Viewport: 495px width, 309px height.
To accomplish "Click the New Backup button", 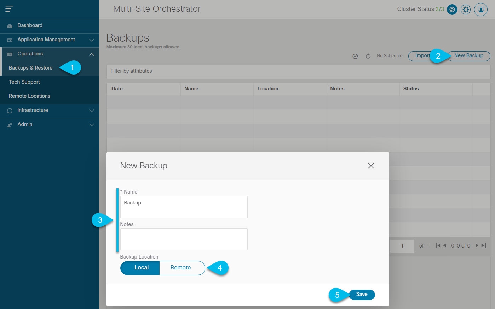I will [x=469, y=56].
